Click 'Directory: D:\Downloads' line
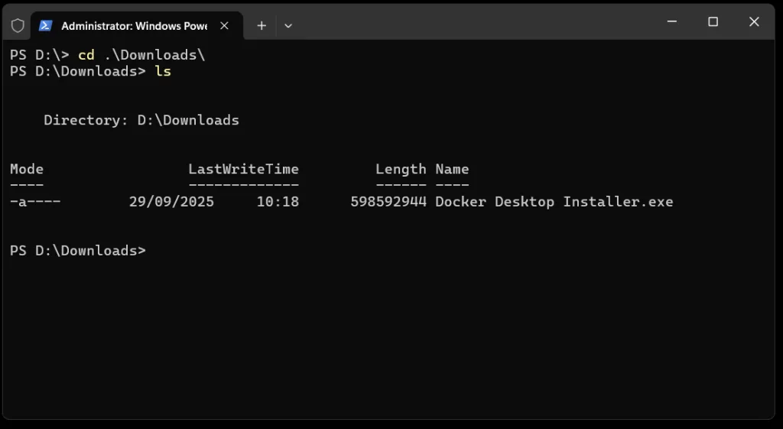783x429 pixels. coord(141,120)
